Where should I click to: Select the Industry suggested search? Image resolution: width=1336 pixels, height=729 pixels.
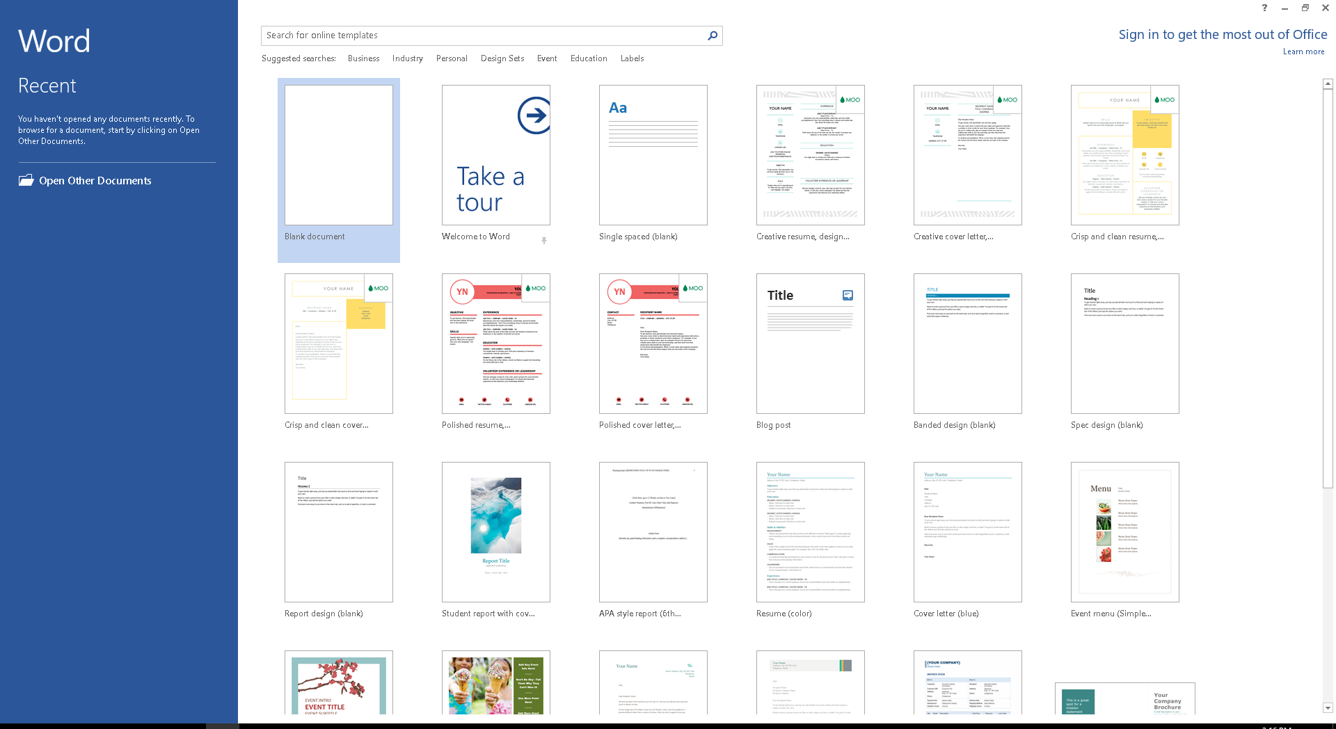407,58
